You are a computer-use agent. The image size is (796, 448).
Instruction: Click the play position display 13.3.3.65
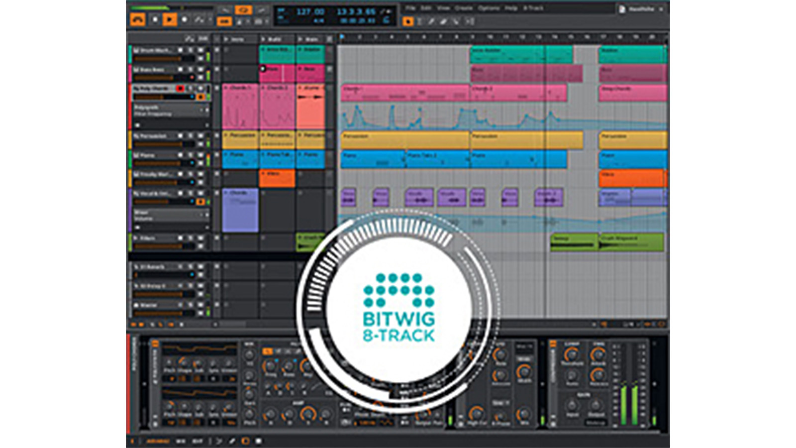coord(356,11)
